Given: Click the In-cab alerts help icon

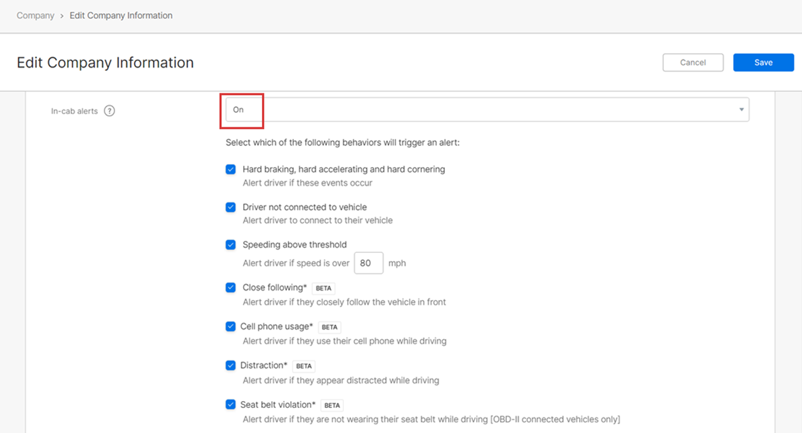Looking at the screenshot, I should point(109,111).
